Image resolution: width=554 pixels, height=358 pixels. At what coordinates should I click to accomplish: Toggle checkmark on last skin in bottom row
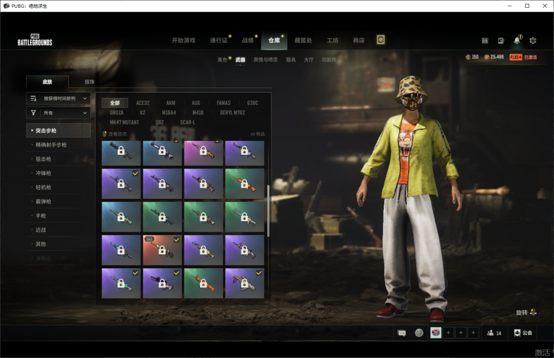259,273
